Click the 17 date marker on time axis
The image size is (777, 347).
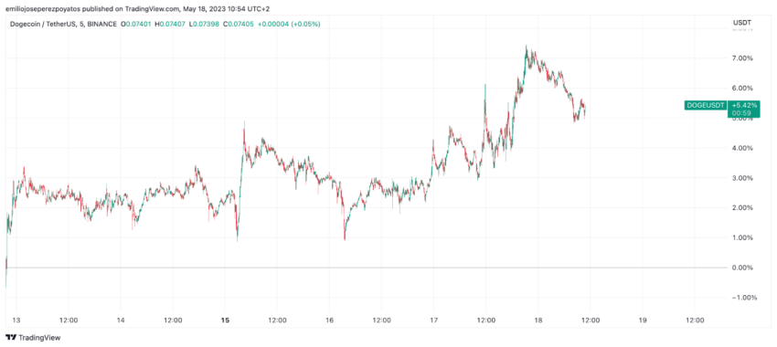click(433, 321)
